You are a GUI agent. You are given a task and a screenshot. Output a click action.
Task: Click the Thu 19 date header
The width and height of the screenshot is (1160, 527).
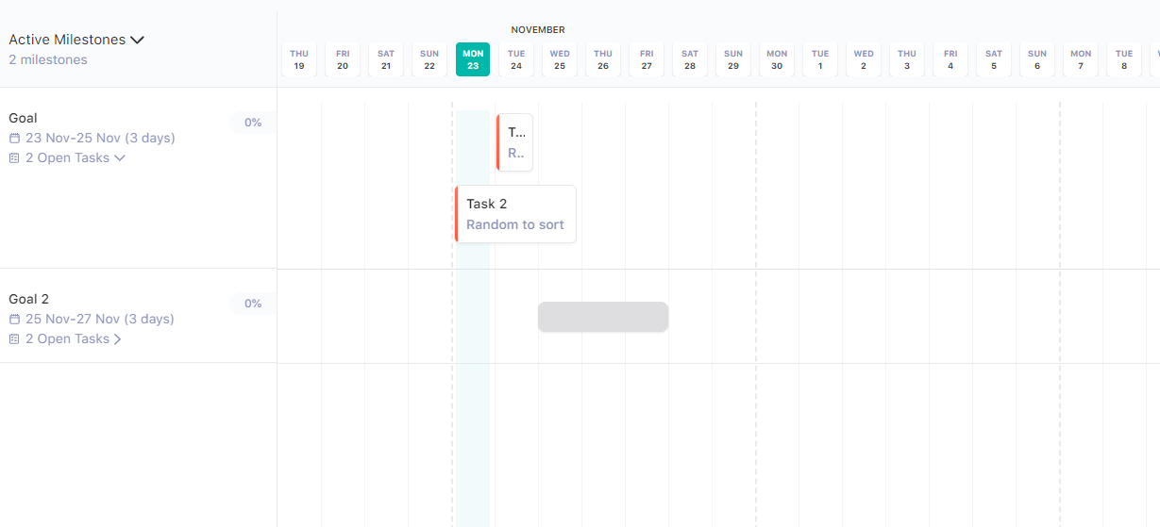(299, 59)
